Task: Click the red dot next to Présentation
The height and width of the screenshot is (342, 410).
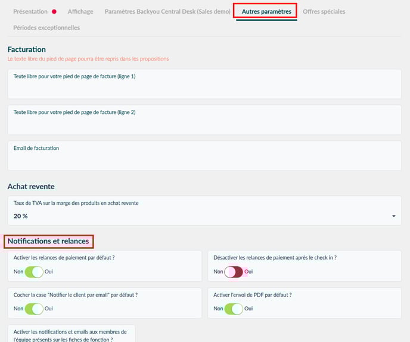Action: [x=54, y=11]
